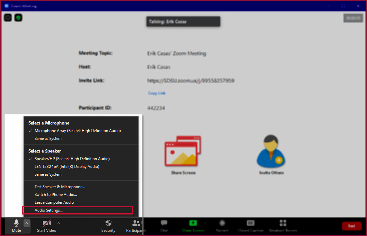
Task: Start the camera with Start Video
Action: [x=47, y=226]
